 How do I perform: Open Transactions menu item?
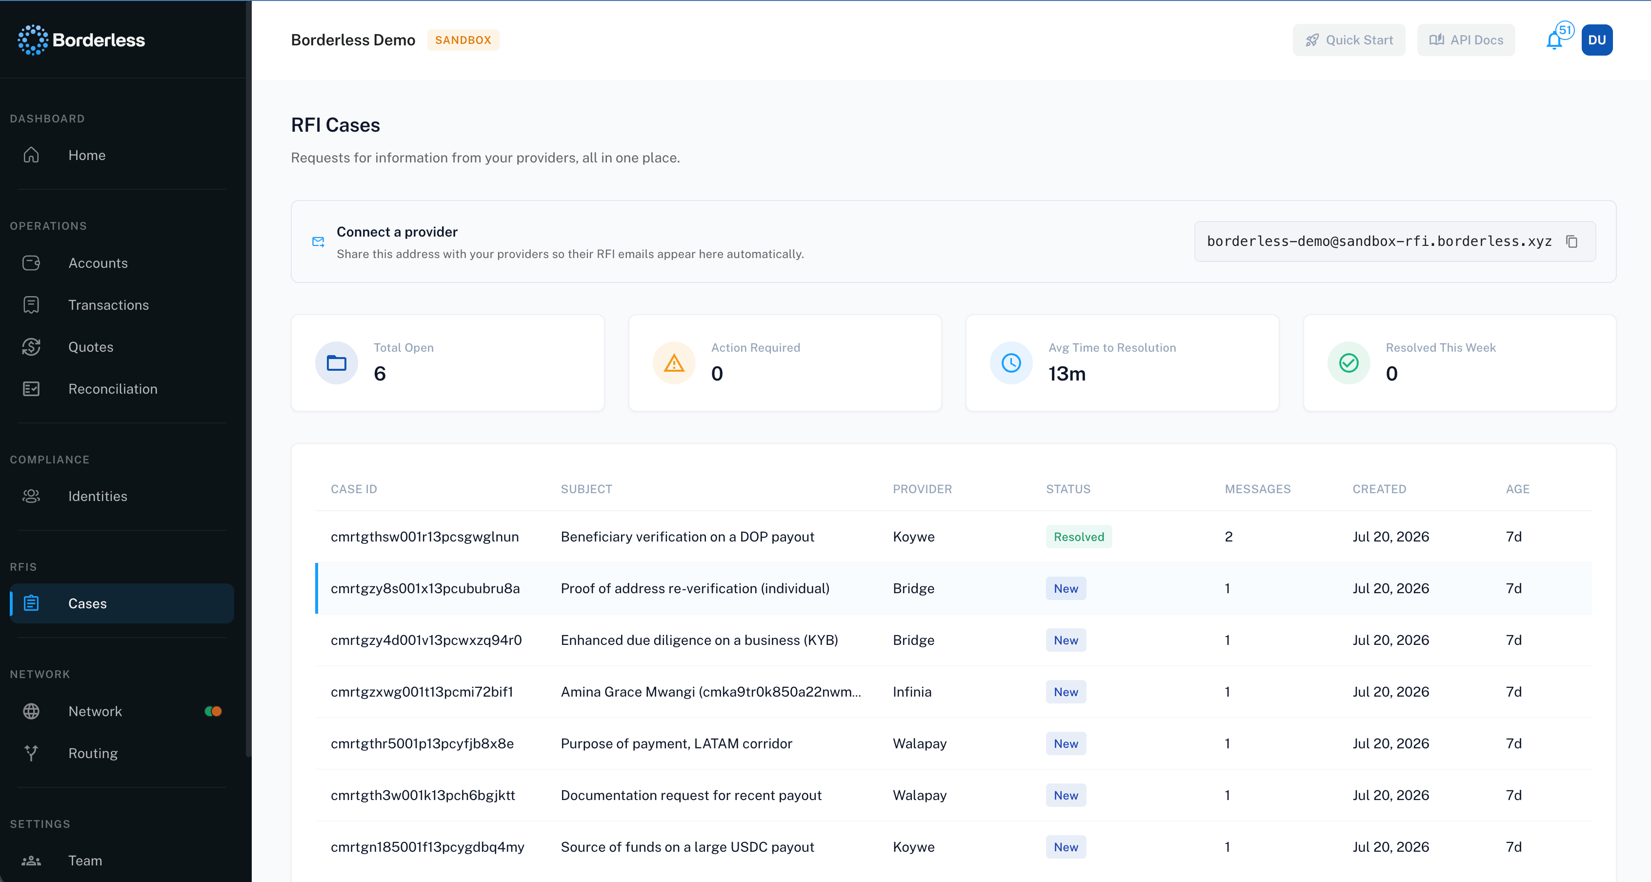pyautogui.click(x=122, y=305)
